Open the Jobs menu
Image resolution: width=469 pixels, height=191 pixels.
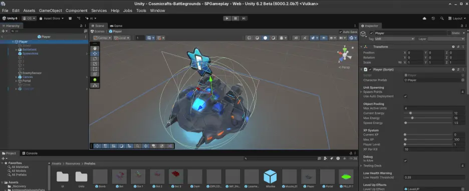128,10
